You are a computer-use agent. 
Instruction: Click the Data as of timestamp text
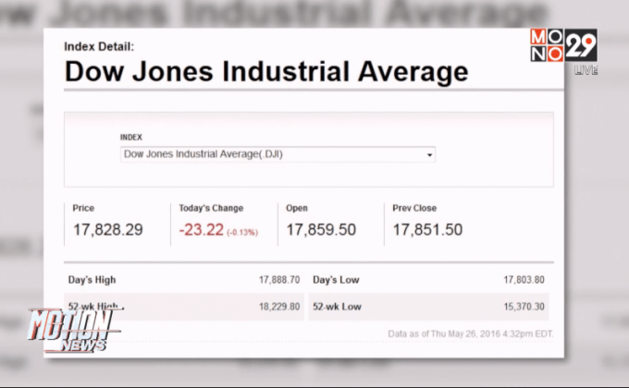click(472, 333)
